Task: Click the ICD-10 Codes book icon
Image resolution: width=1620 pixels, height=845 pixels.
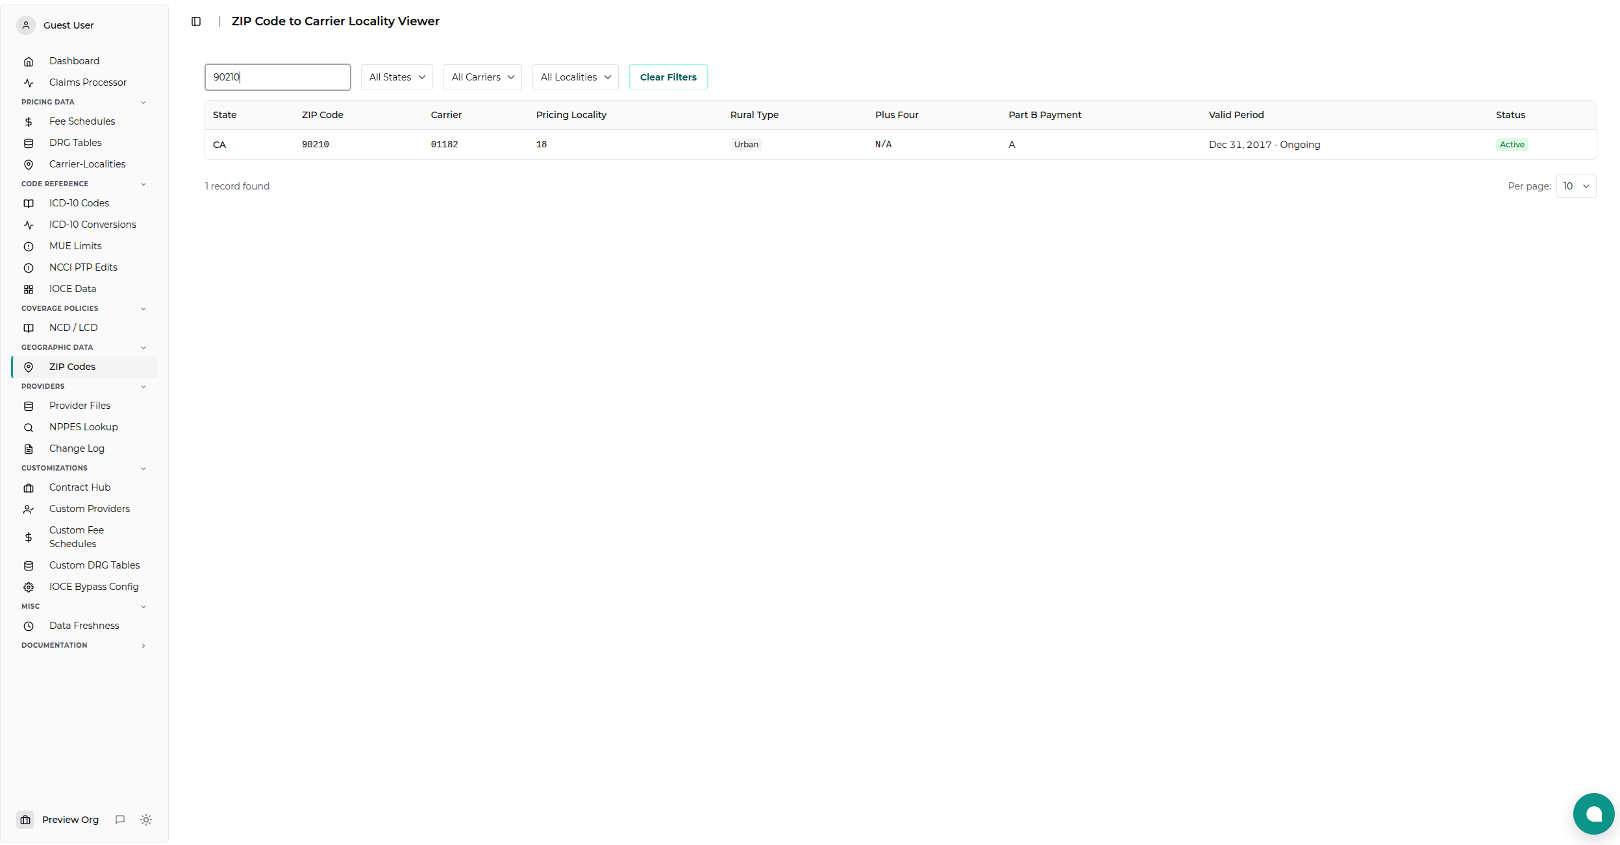Action: tap(29, 204)
